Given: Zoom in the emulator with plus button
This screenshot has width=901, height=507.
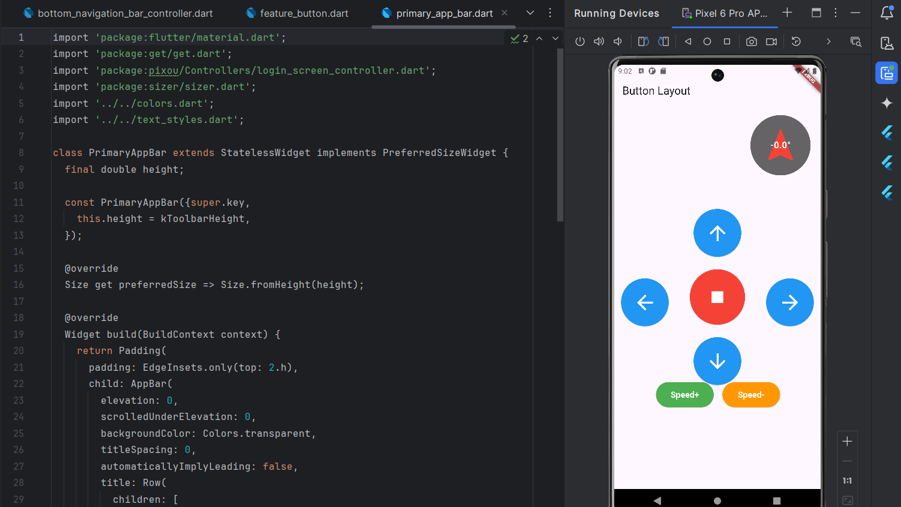Looking at the screenshot, I should [847, 442].
